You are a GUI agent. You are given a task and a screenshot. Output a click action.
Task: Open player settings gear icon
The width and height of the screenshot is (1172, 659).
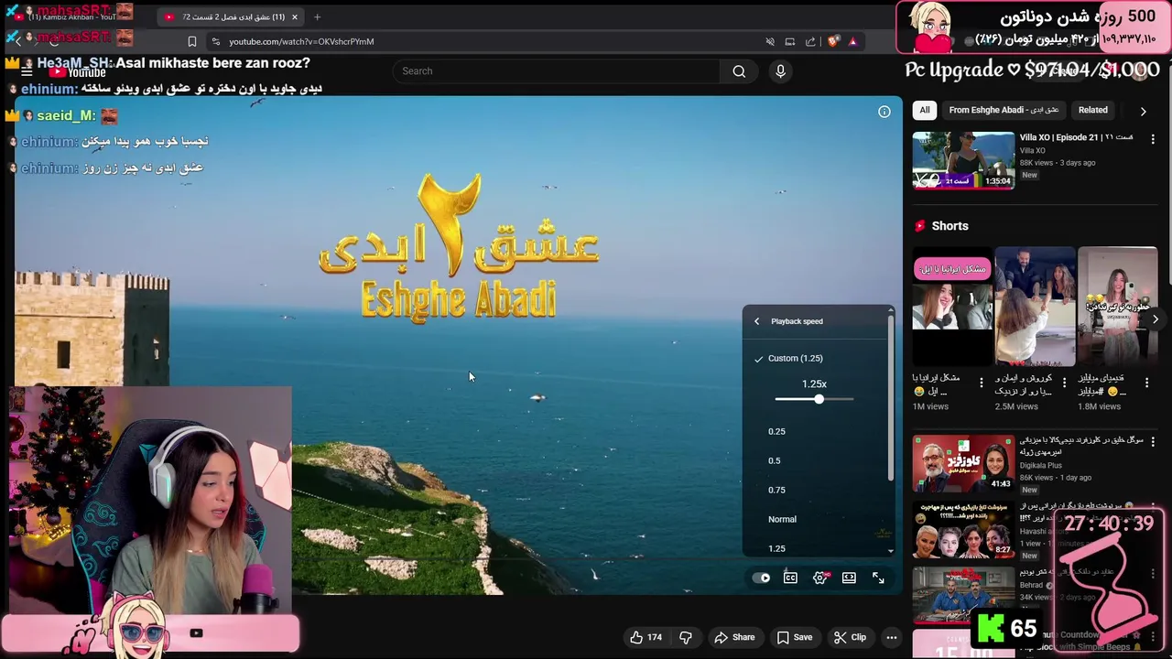[820, 578]
